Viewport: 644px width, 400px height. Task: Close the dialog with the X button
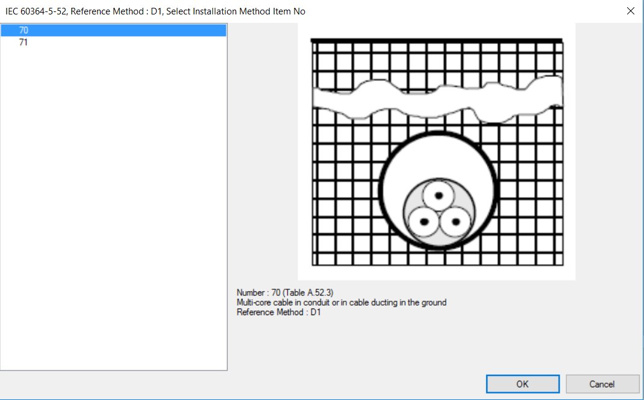point(630,11)
